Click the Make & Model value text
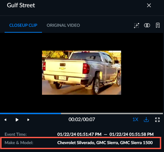 tap(105, 143)
